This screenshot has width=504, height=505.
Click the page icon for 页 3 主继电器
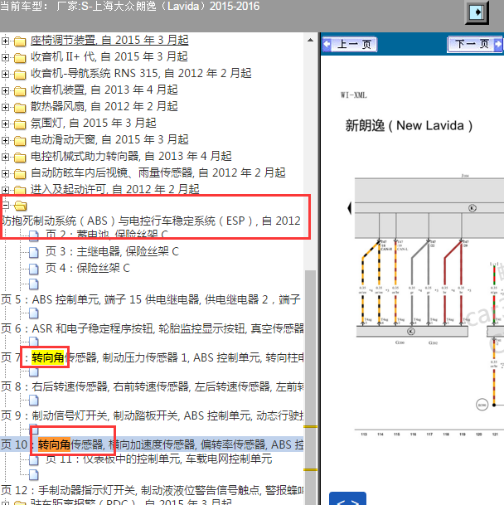pos(34,251)
